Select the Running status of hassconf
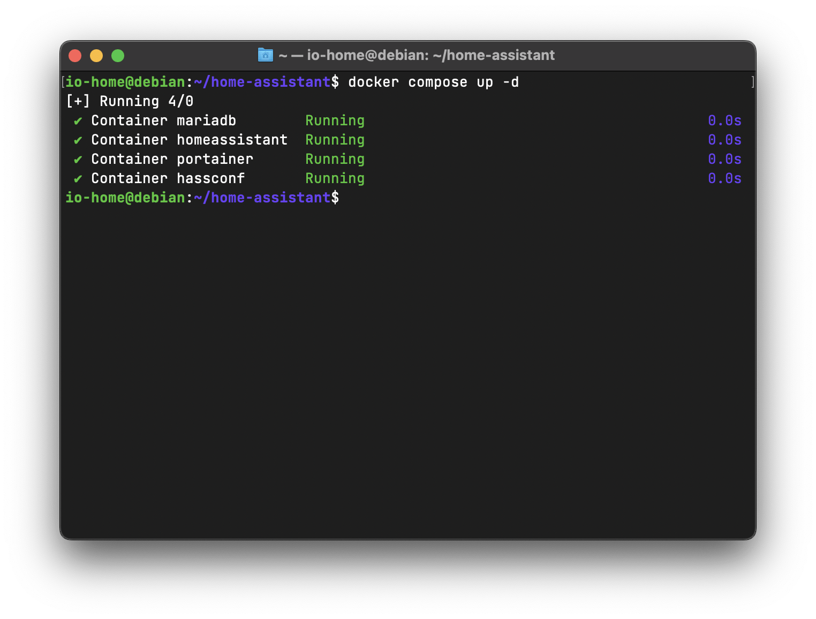 tap(335, 178)
